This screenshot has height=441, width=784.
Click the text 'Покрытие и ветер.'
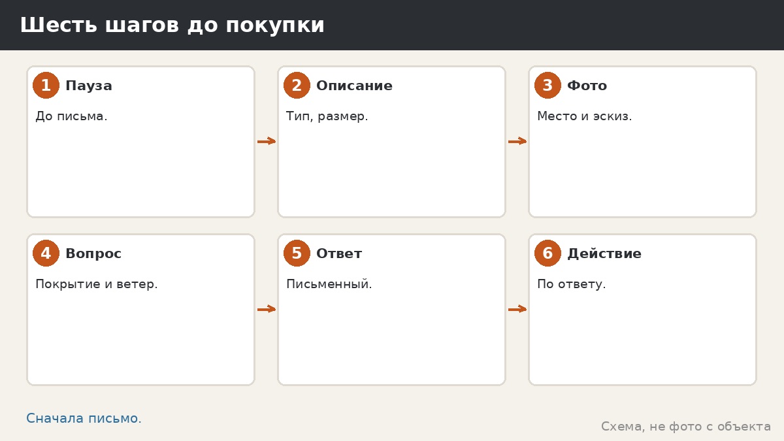tap(97, 284)
